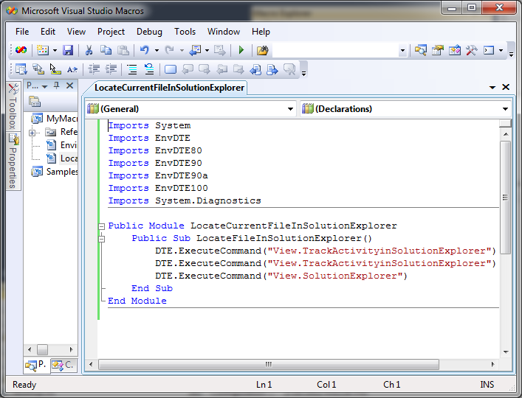
Task: Decrease line indent via toolbar icon
Action: coord(94,69)
